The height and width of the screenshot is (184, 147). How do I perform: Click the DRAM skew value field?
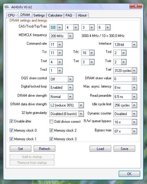pos(123,79)
